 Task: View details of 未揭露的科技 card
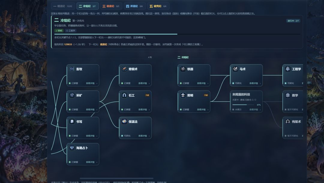(x=255, y=110)
